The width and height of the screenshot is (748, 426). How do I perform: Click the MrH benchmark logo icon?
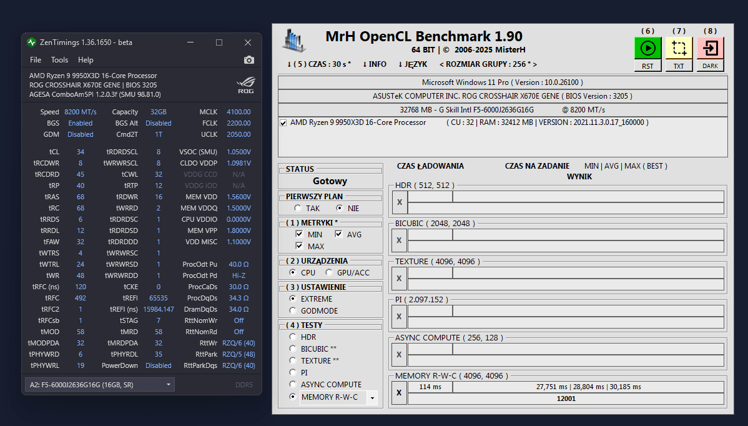(x=293, y=41)
